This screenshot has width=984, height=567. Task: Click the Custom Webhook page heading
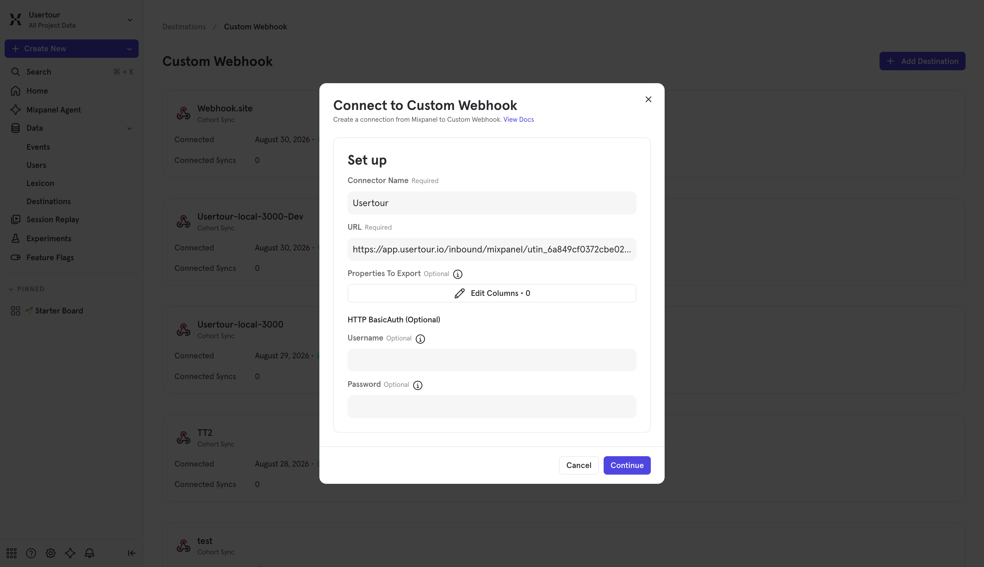tap(217, 61)
